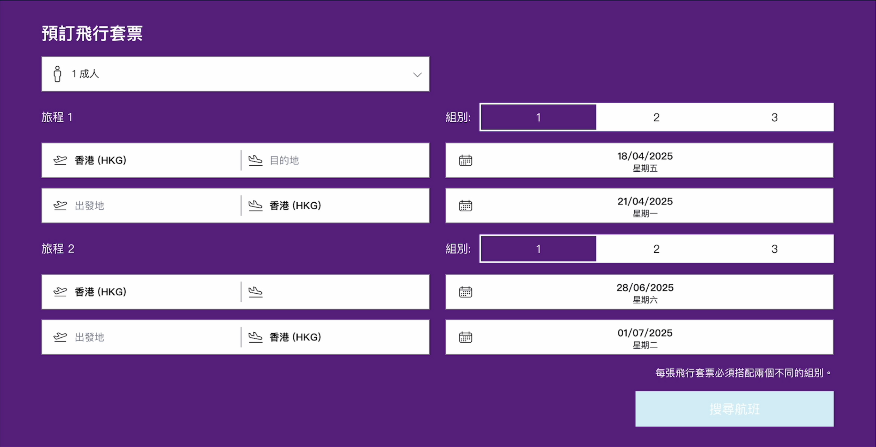This screenshot has width=876, height=447.
Task: Open 旅程 1 出發地 return origin selector
Action: tap(139, 205)
